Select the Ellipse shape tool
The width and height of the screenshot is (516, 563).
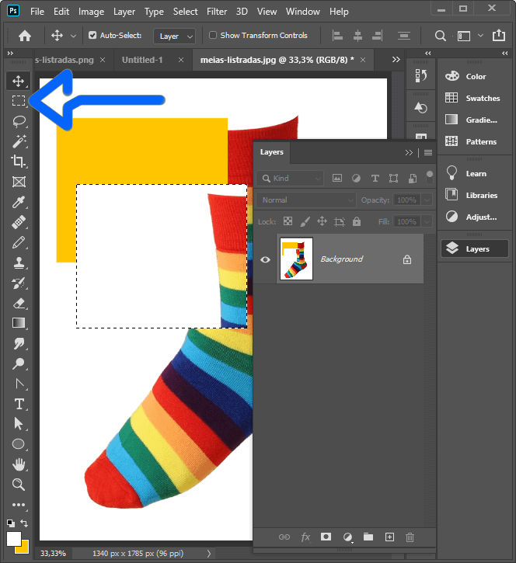coord(19,444)
